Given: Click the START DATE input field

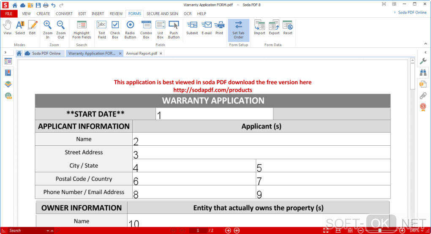Looking at the screenshot, I should 214,114.
